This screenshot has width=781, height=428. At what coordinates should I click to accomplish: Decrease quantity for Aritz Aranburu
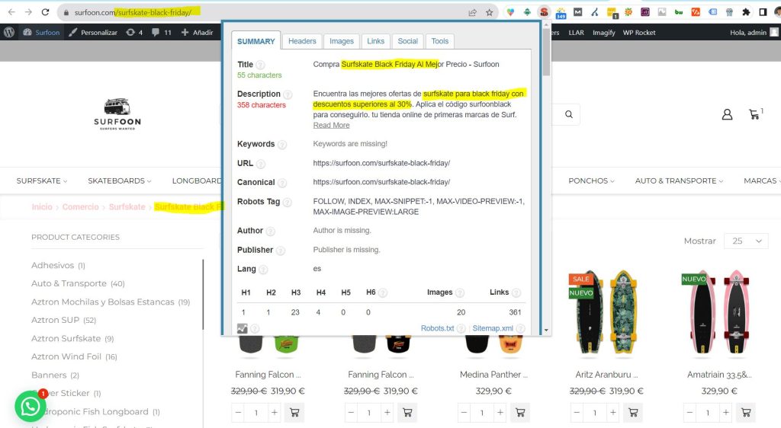(577, 412)
